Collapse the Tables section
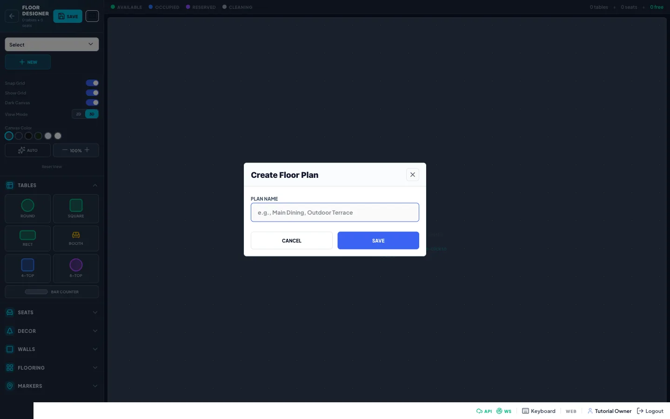 tap(95, 185)
